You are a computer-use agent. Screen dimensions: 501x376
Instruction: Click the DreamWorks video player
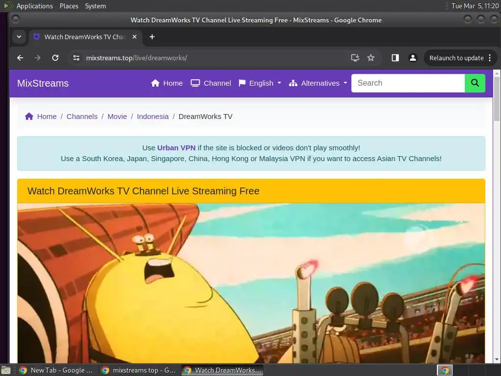[251, 283]
